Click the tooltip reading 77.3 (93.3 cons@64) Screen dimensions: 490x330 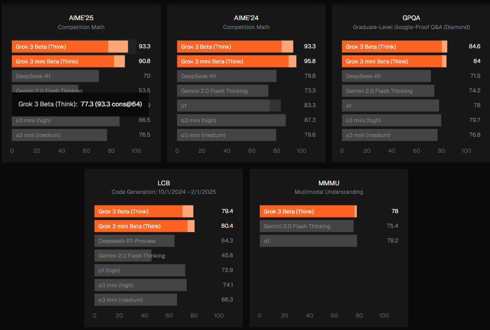point(80,104)
